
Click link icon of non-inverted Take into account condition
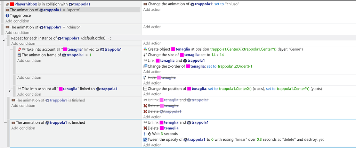19,89
